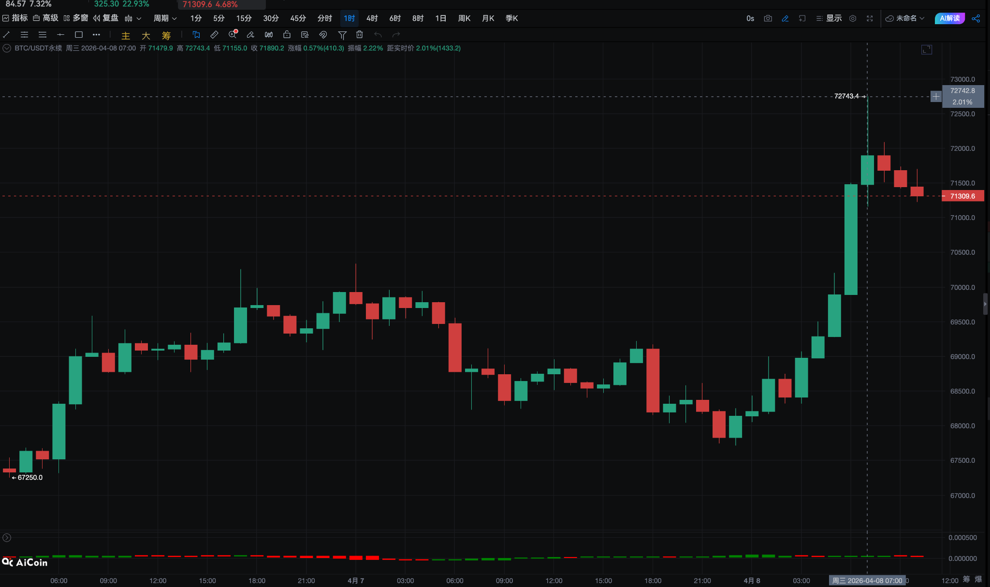
Task: Select the ruler measure tool
Action: (214, 35)
